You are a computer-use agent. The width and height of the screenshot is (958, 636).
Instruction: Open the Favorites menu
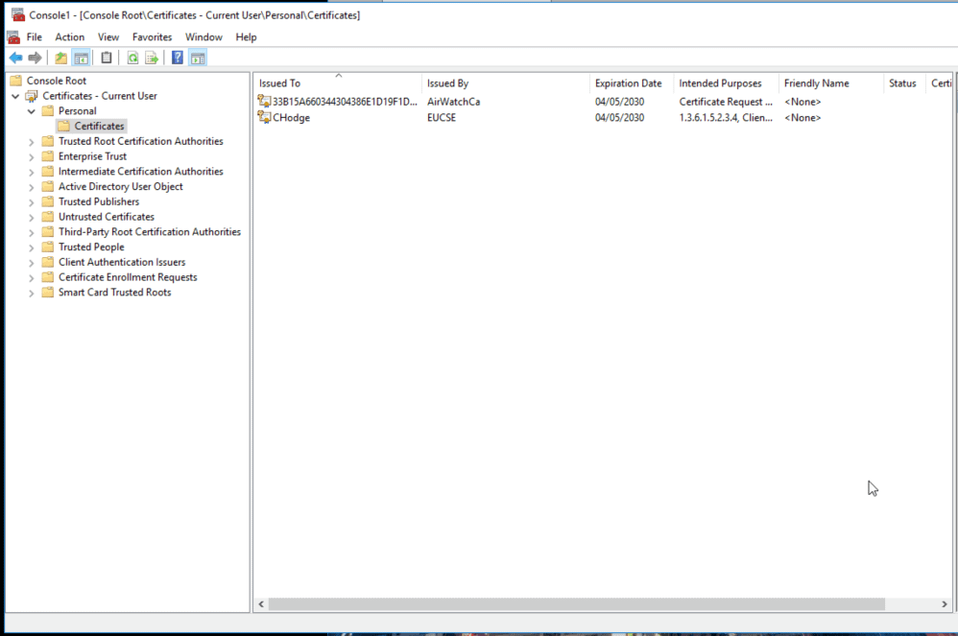pyautogui.click(x=152, y=37)
